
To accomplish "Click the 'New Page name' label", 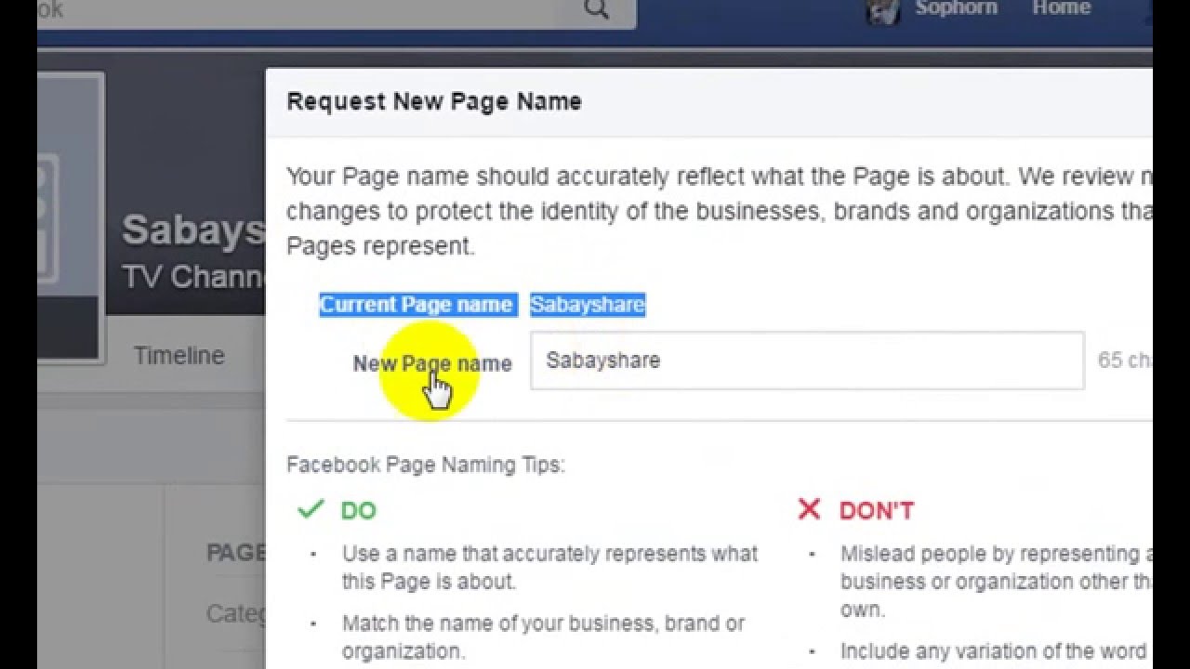I will click(x=432, y=363).
